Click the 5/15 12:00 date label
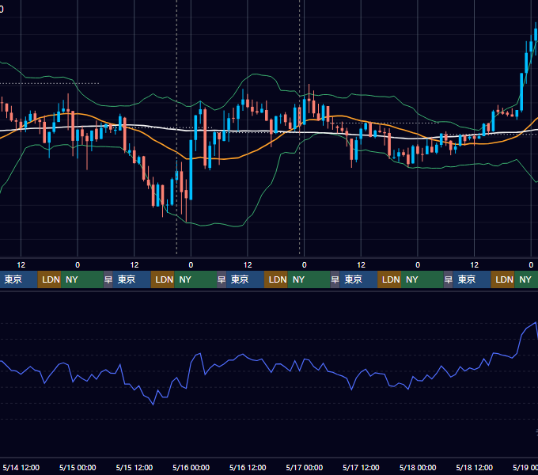 pos(134,467)
